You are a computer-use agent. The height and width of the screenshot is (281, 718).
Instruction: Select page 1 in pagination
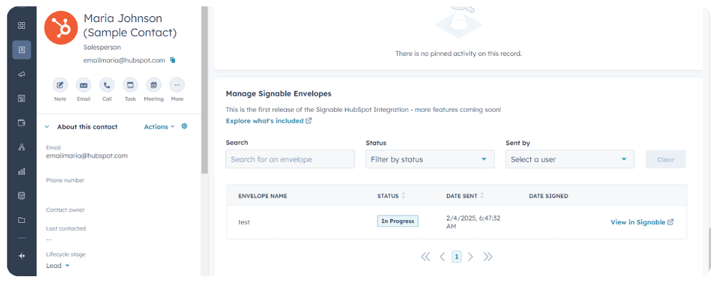point(457,256)
